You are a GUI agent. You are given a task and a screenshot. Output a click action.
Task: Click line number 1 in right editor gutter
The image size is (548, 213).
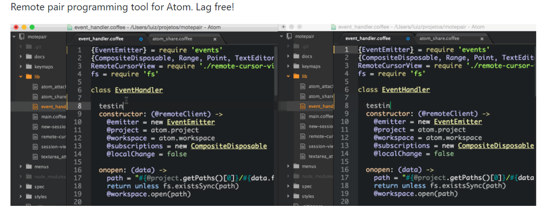click(346, 50)
